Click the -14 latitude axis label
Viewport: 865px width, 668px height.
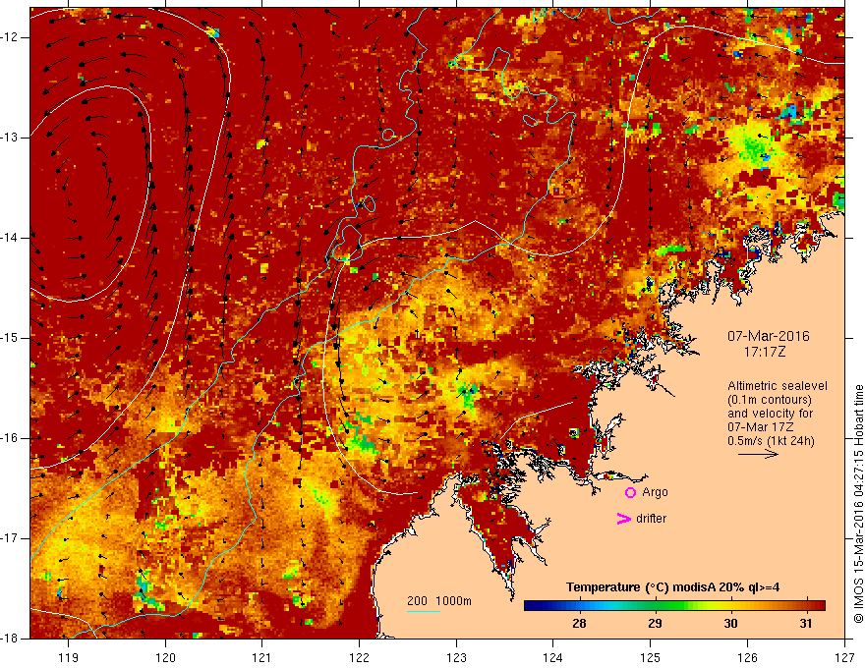[11, 238]
